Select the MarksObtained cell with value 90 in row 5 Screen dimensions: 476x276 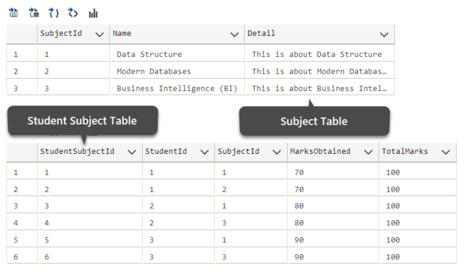(x=333, y=239)
